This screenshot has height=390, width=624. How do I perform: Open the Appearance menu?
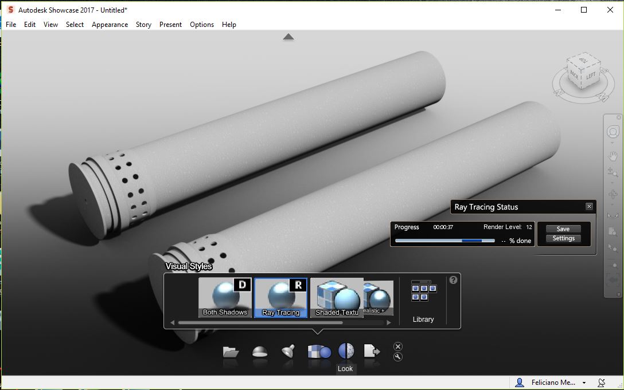tap(110, 25)
